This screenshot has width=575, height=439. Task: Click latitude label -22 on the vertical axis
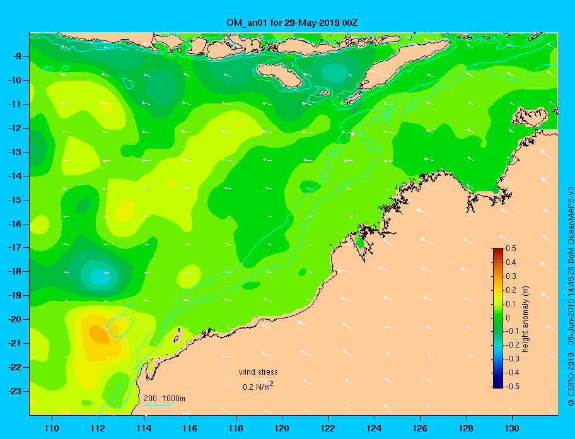15,367
